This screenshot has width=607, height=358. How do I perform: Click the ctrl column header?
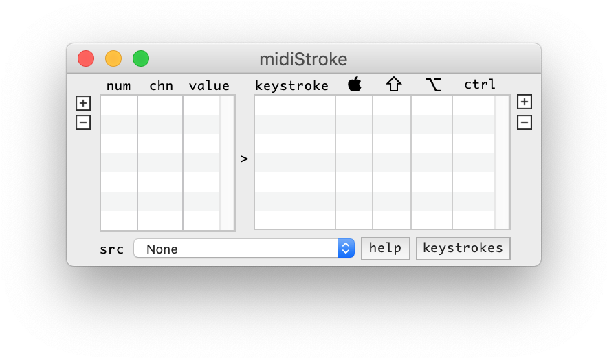(480, 85)
